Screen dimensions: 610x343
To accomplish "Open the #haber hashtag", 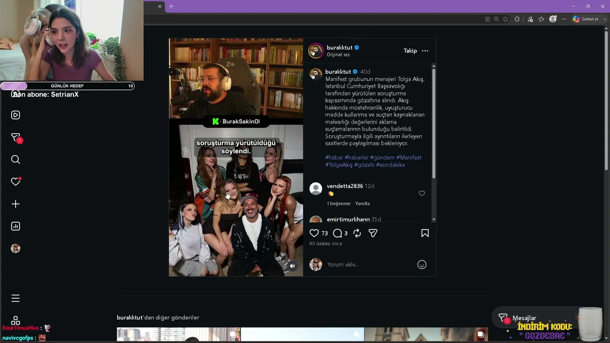I will (334, 158).
